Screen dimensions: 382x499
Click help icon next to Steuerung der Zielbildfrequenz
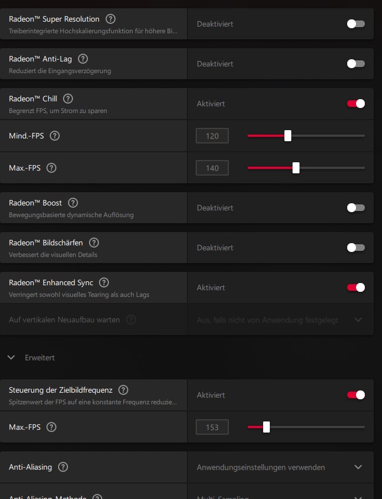coord(123,390)
